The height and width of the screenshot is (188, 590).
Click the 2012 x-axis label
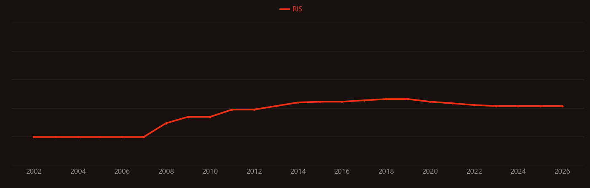(254, 172)
